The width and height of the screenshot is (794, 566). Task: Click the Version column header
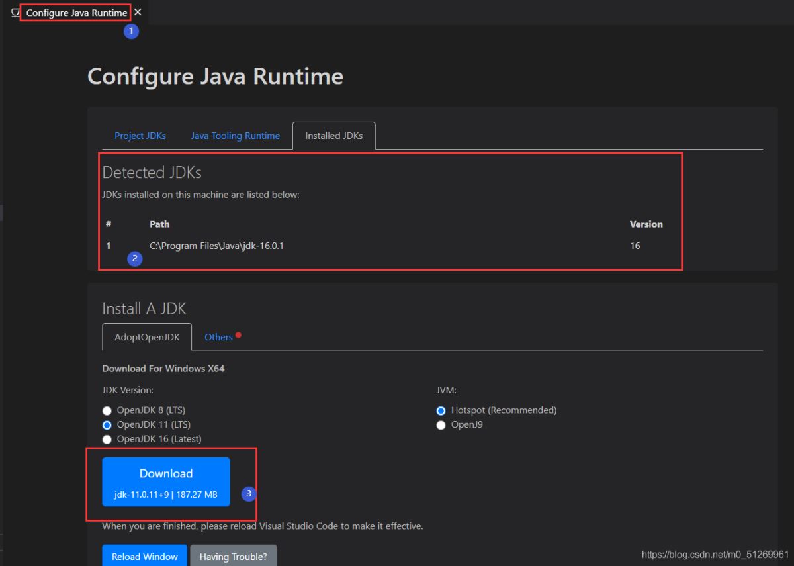click(x=646, y=224)
